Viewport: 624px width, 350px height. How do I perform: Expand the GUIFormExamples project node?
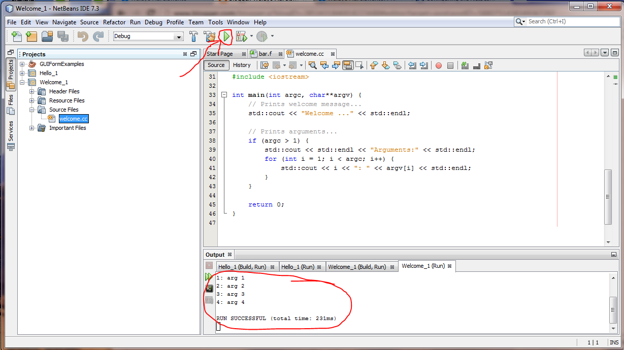point(22,64)
